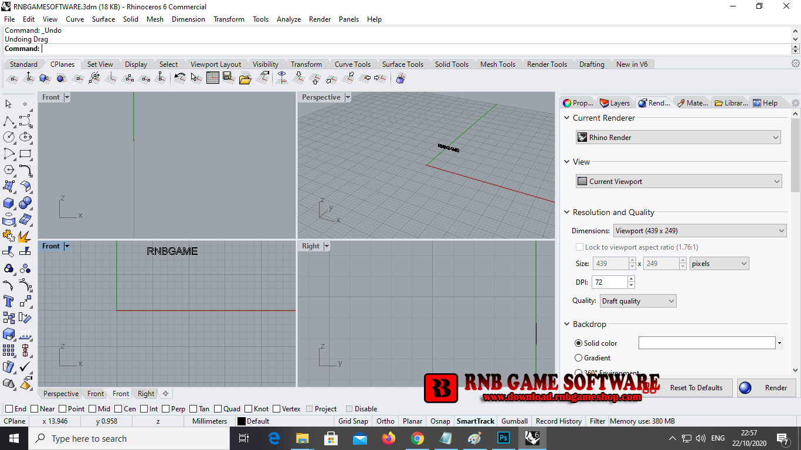Check the Quad osnap box

pyautogui.click(x=218, y=409)
